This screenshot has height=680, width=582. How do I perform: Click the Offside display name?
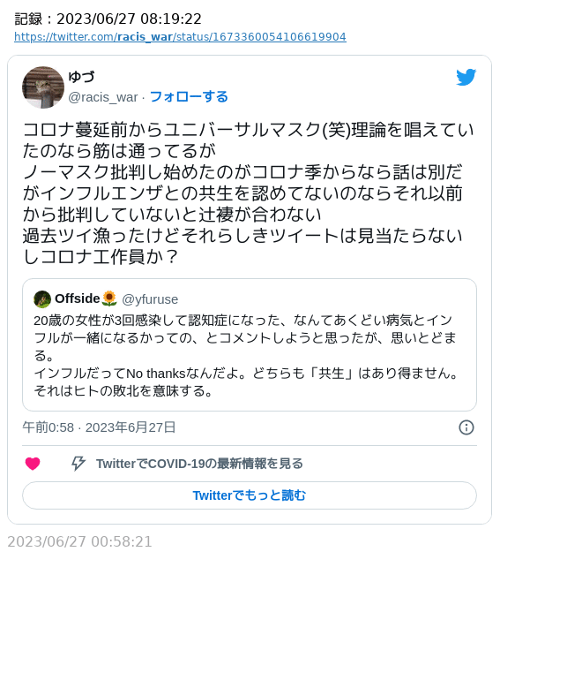point(78,298)
